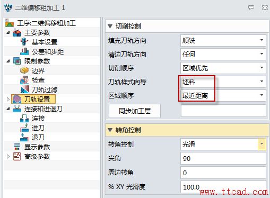
Task: Click the 显示参数 display icon
Action: 17,147
